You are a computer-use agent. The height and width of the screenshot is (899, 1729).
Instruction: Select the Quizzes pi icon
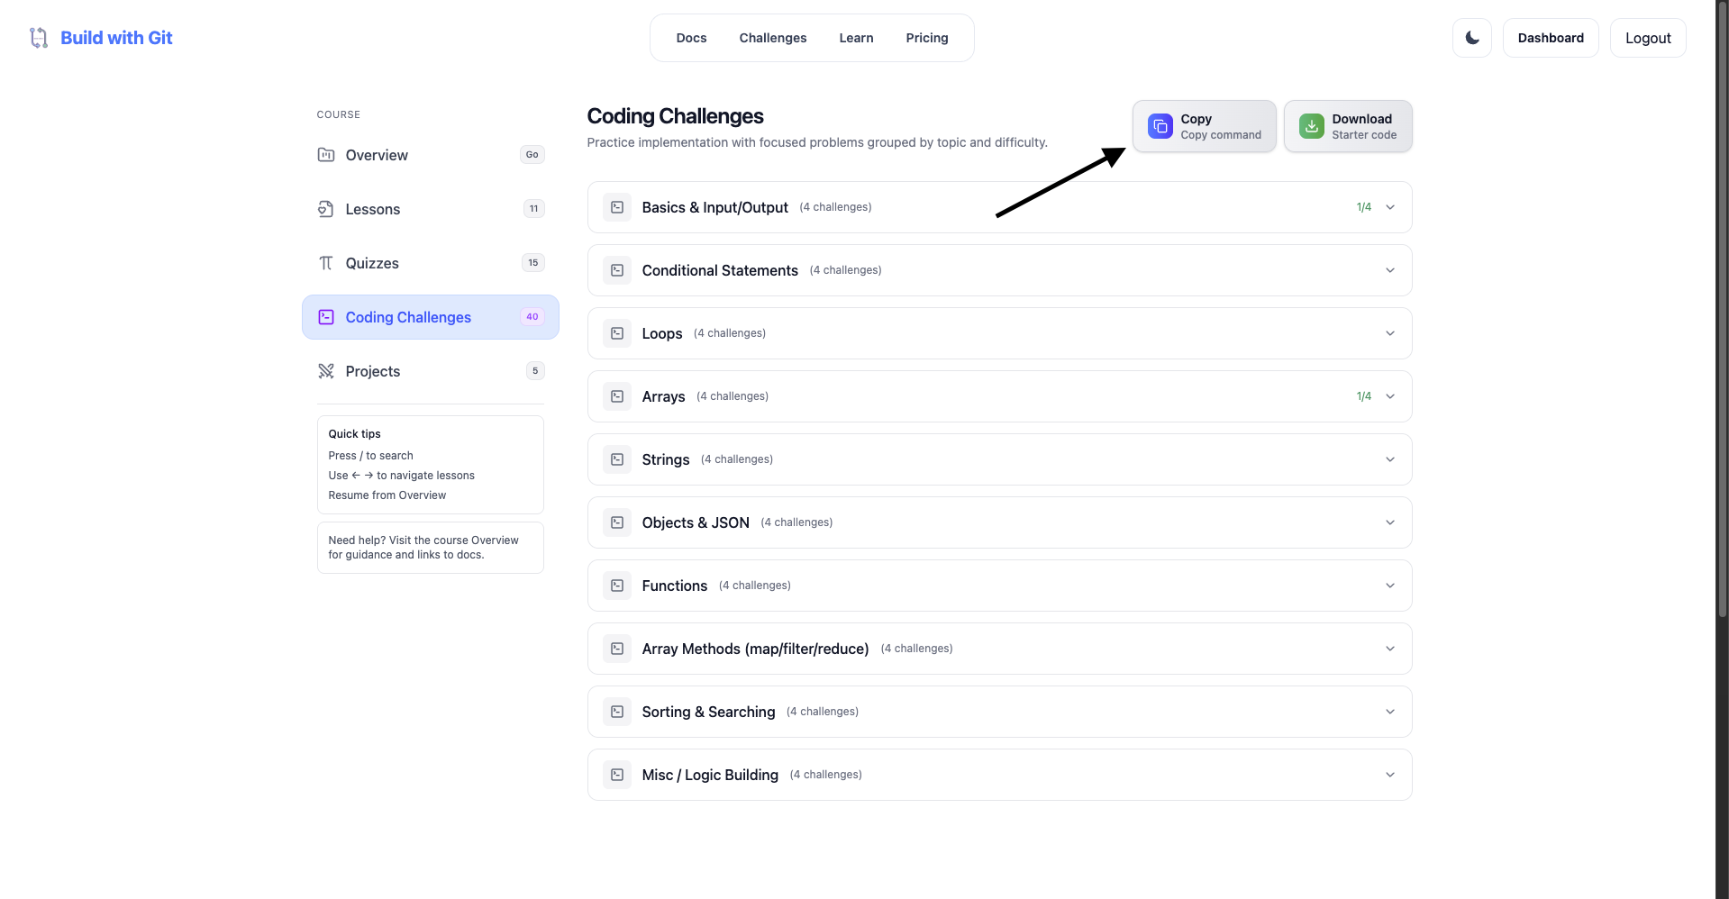[x=326, y=262]
